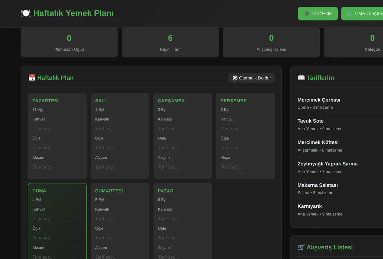This screenshot has height=259, width=383.
Task: Click the CUMARTESİ day heading
Action: coord(109,191)
